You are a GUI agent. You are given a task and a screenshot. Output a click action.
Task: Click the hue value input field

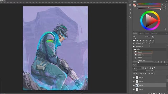click(163, 5)
